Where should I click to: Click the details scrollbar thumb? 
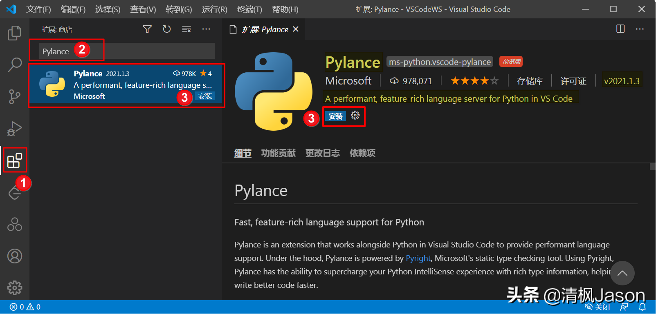click(653, 167)
